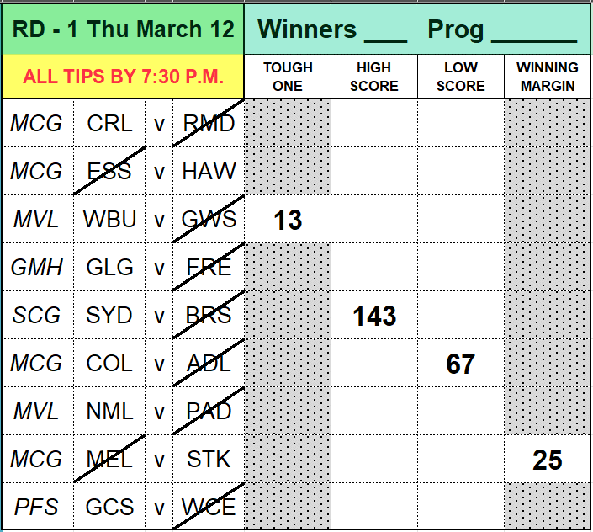
Task: Click the HIGH SCORE column header
Action: point(374,77)
